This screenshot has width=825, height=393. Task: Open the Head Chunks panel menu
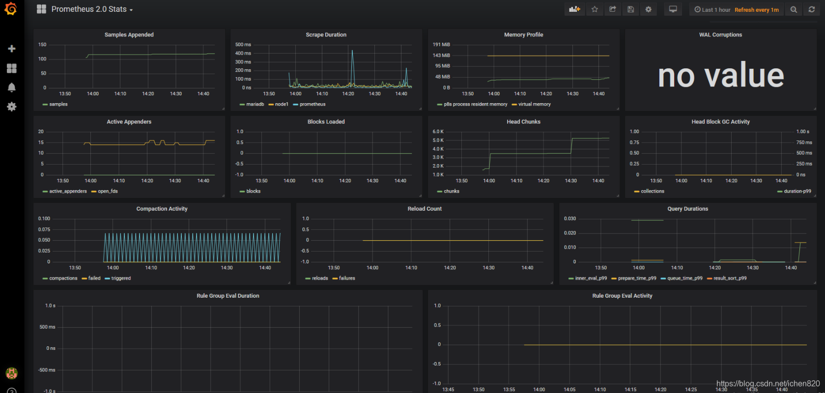tap(524, 122)
